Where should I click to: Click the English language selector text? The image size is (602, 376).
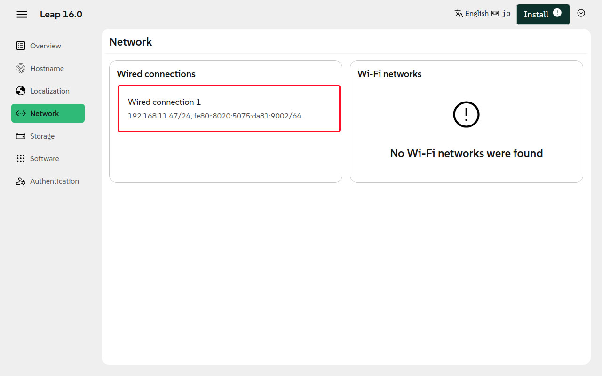pos(477,14)
